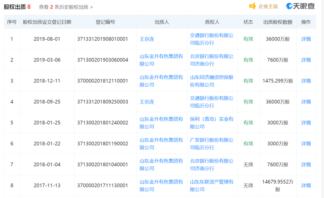Click registration number 371300201801190002
324x198 pixels.
[103, 143]
